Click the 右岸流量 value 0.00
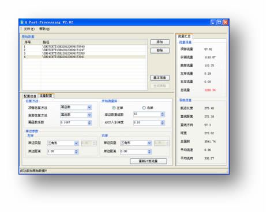This screenshot has width=267, height=212. coord(208,82)
